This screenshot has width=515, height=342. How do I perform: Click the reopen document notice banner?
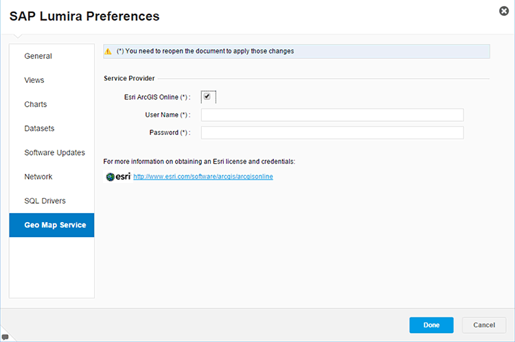click(x=296, y=51)
